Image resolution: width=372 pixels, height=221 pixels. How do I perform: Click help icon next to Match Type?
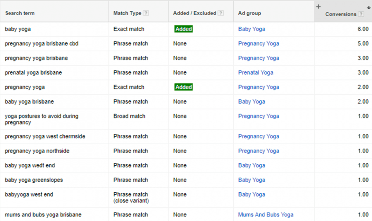[x=146, y=13]
